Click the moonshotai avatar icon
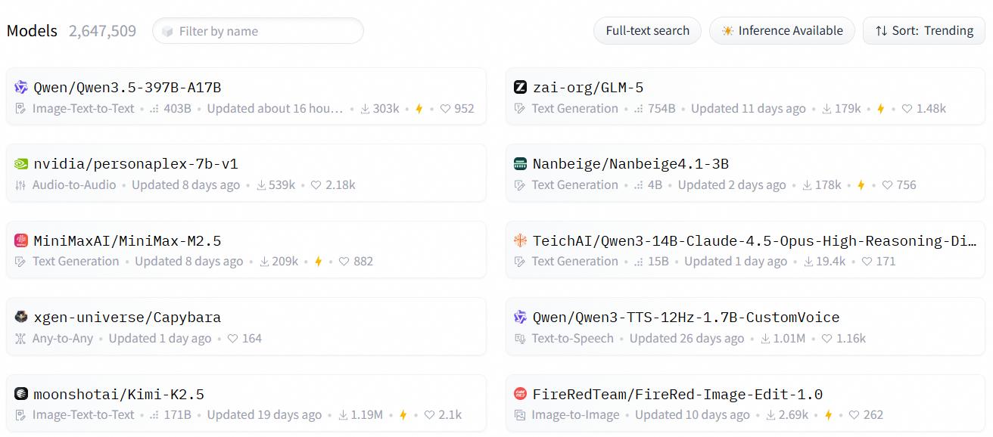 (x=21, y=395)
